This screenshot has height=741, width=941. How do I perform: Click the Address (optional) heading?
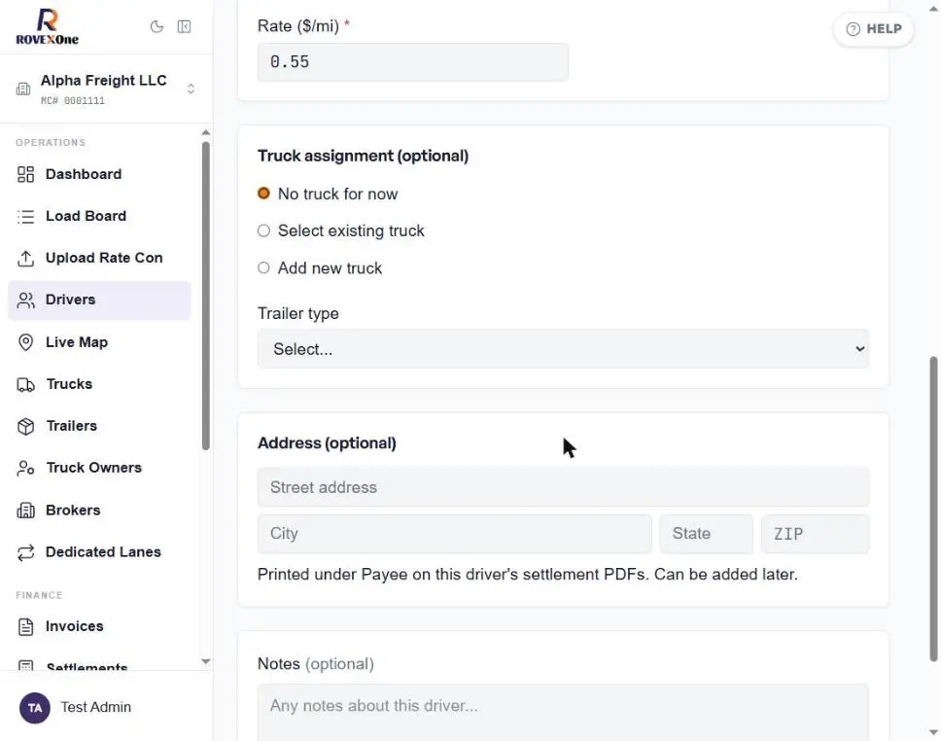coord(327,443)
